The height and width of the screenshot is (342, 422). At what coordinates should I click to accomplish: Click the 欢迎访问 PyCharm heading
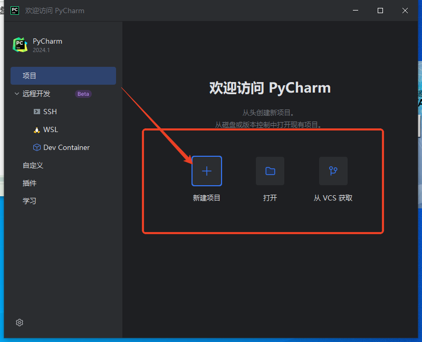(x=270, y=88)
